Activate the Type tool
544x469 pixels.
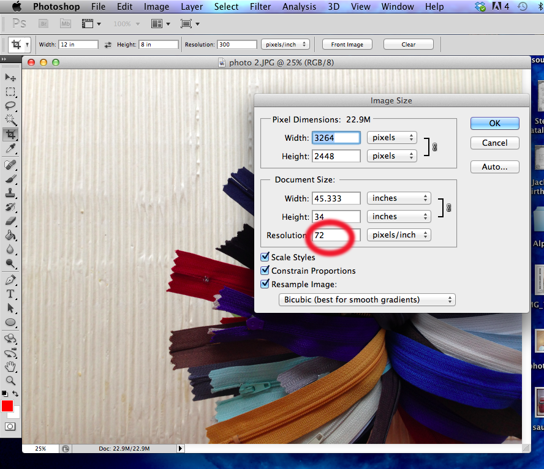click(11, 294)
